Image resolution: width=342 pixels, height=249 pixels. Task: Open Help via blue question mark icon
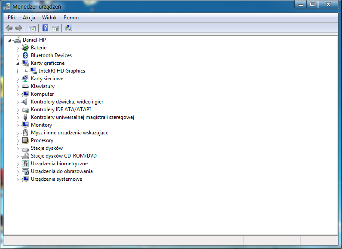(45, 28)
